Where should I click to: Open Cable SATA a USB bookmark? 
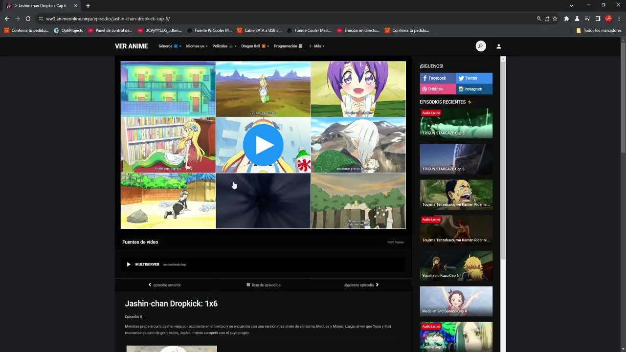259,30
